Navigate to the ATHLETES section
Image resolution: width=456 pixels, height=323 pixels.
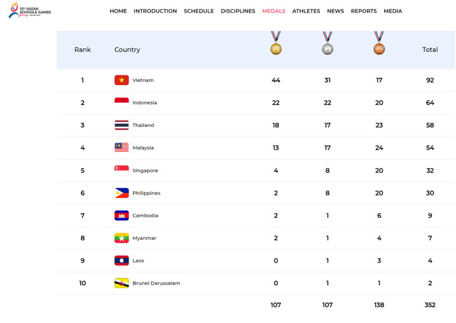[306, 11]
